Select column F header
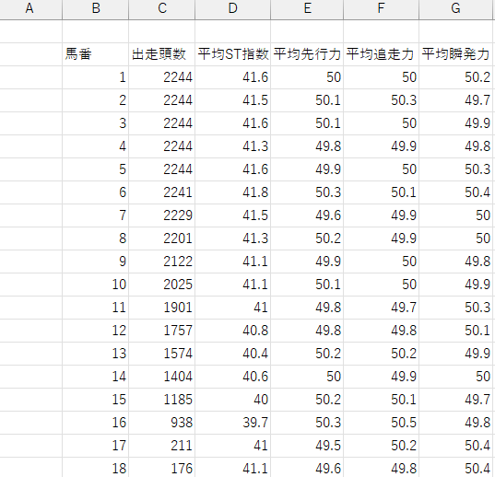This screenshot has height=477, width=495. point(381,9)
